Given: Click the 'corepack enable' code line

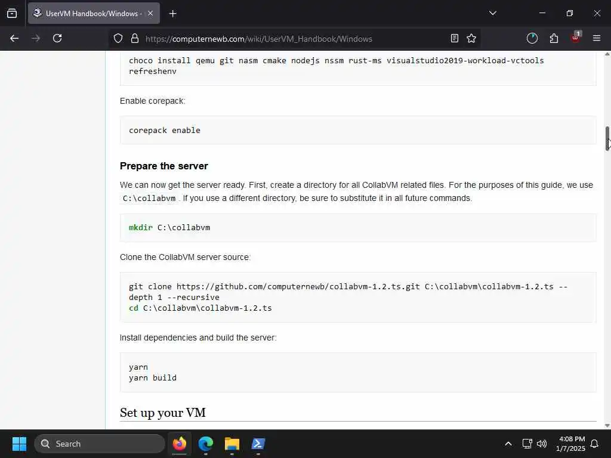Looking at the screenshot, I should click(x=165, y=131).
